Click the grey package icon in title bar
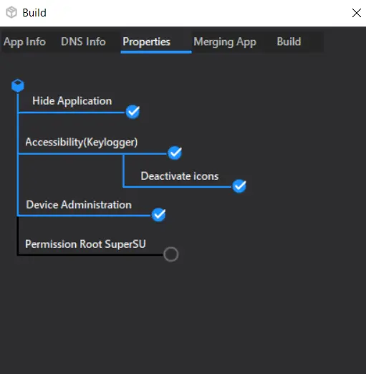The height and width of the screenshot is (374, 366). pyautogui.click(x=11, y=12)
